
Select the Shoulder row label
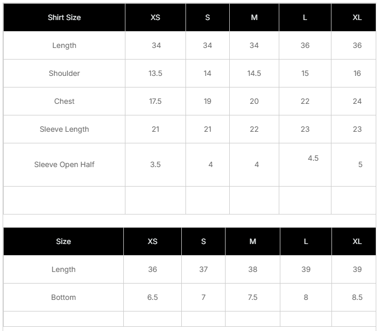[64, 73]
